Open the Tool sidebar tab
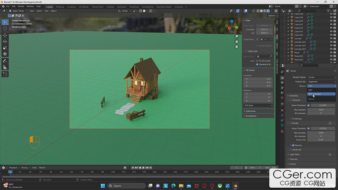Screen dimensions: 338x190 pos(277,29)
